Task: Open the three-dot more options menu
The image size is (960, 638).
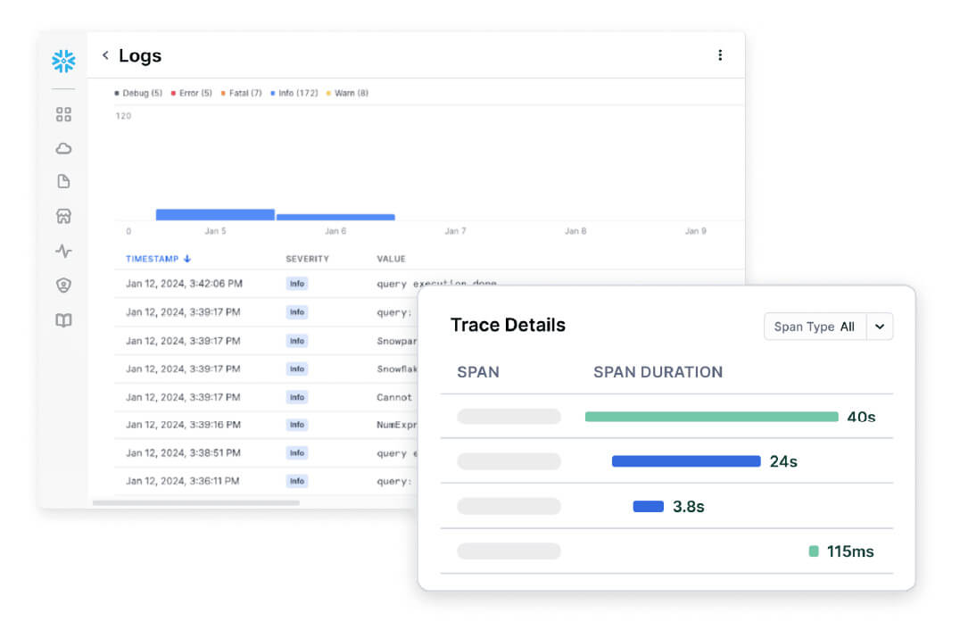Action: 720,55
